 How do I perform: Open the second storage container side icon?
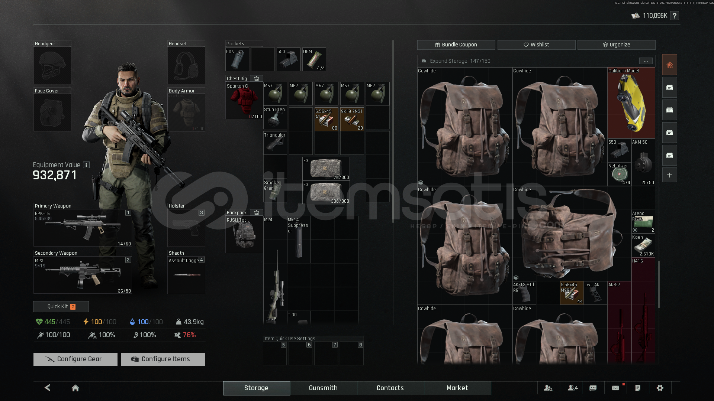[x=669, y=110]
